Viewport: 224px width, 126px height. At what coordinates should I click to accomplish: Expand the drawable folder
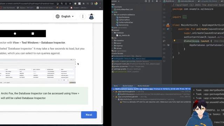[112, 41]
